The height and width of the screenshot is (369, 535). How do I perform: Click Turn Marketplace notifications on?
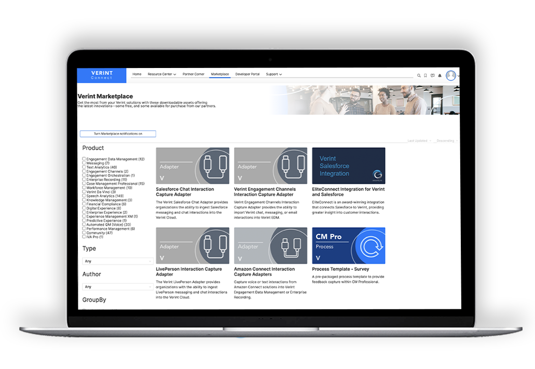(x=118, y=133)
